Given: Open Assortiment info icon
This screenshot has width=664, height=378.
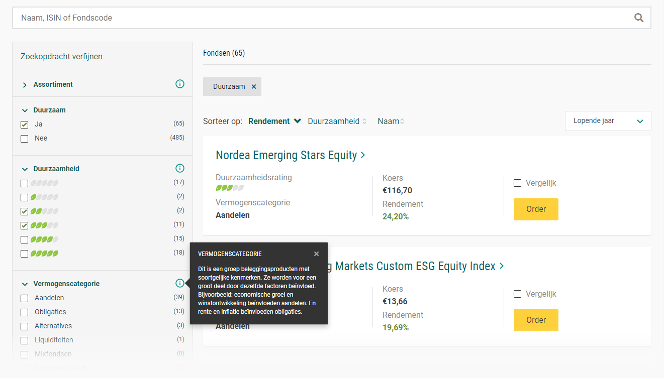Looking at the screenshot, I should click(180, 84).
